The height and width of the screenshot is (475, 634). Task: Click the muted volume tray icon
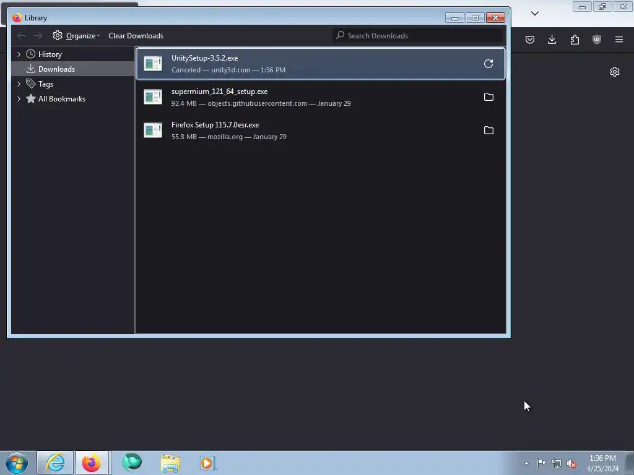tap(571, 463)
